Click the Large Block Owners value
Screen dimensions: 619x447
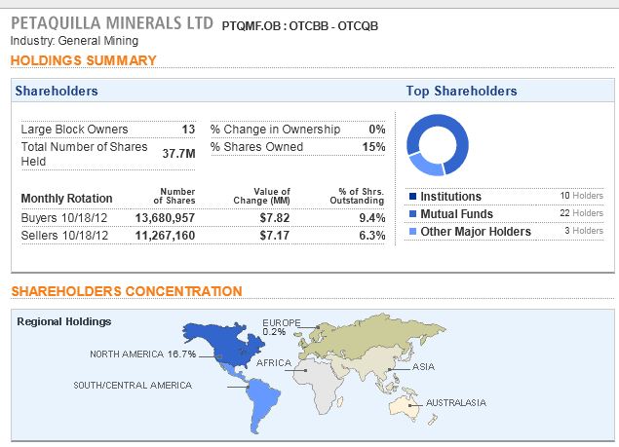188,130
